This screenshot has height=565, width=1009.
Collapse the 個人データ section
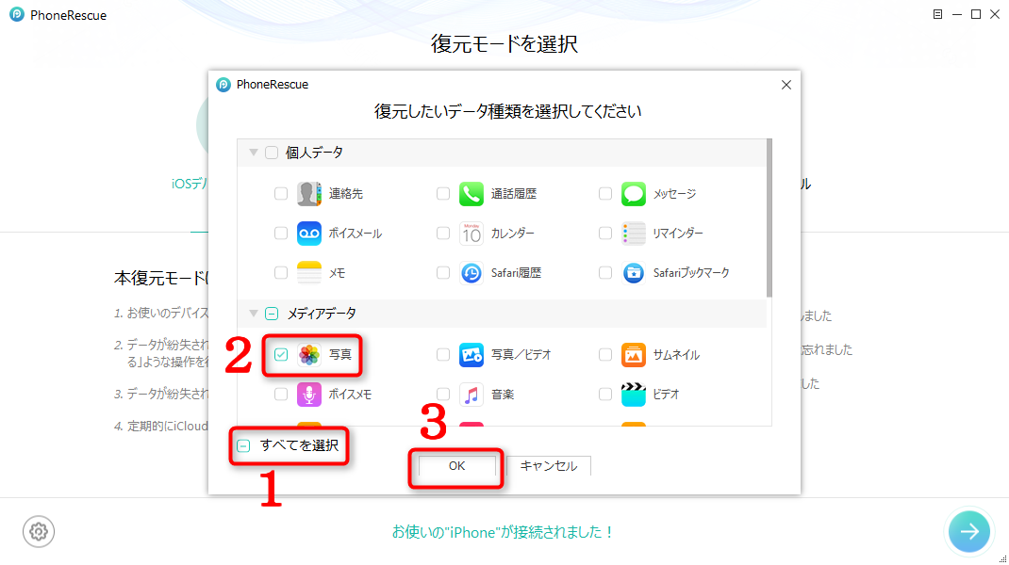(x=254, y=153)
